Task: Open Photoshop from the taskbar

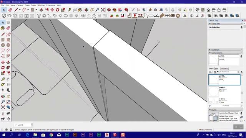Action: tap(67, 135)
